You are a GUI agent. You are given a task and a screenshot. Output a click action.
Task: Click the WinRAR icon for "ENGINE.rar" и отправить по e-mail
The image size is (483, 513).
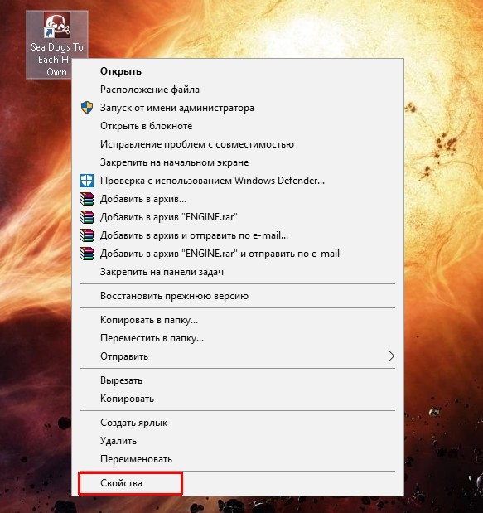click(87, 254)
